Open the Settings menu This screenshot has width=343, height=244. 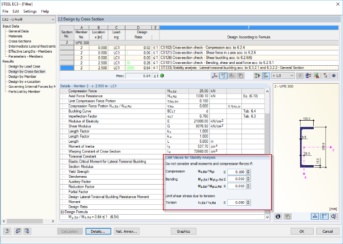[30, 11]
